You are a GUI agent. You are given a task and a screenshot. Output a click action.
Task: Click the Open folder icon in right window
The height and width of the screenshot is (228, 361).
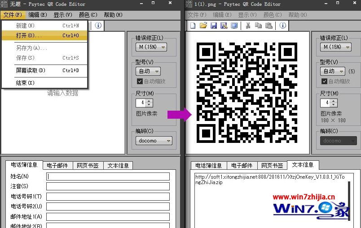pyautogui.click(x=203, y=26)
